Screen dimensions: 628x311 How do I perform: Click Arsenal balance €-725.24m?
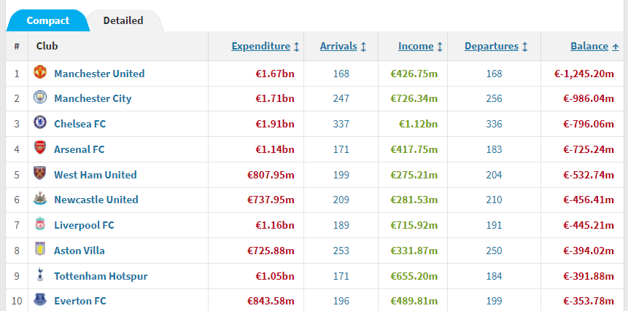point(589,149)
